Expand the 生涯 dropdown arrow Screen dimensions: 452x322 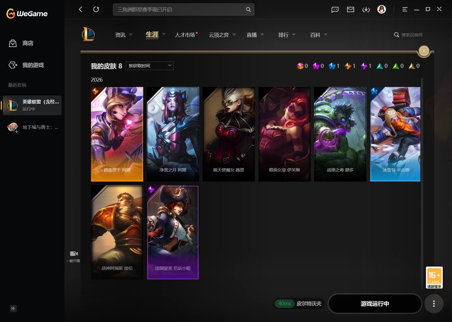[x=164, y=34]
